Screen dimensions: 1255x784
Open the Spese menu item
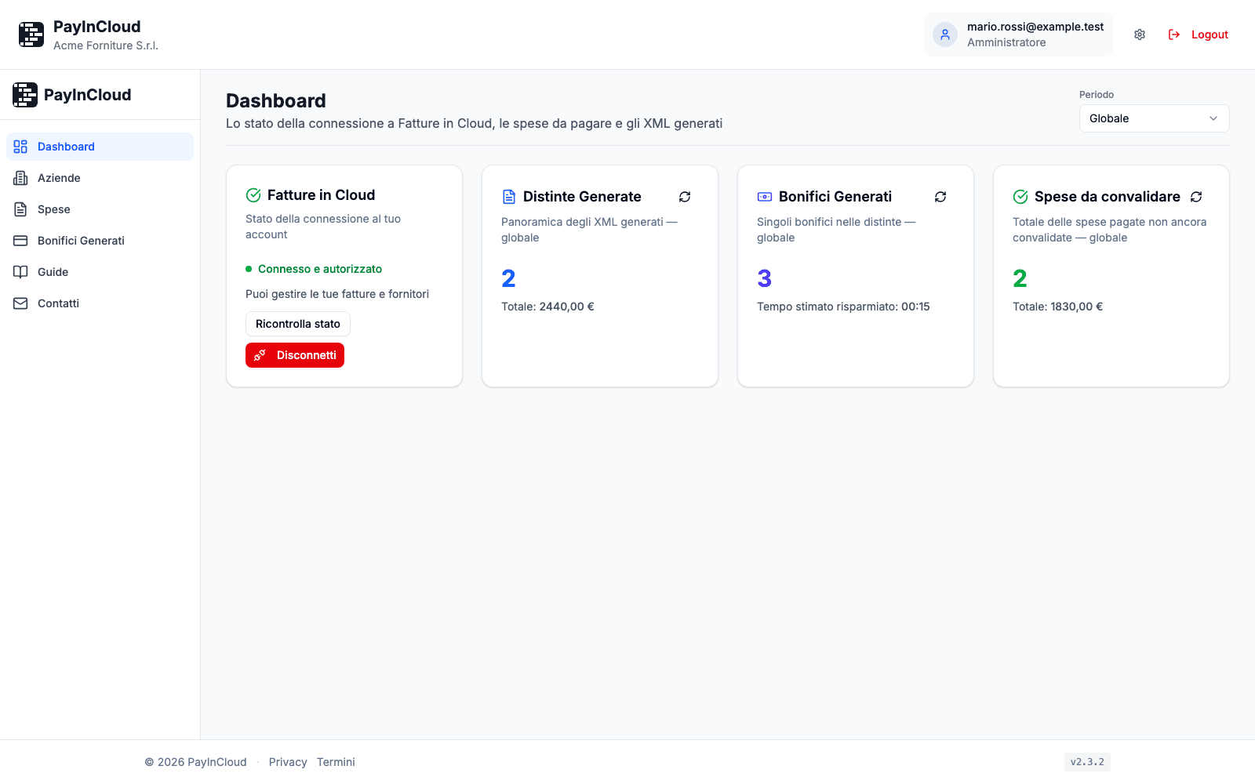pos(100,209)
